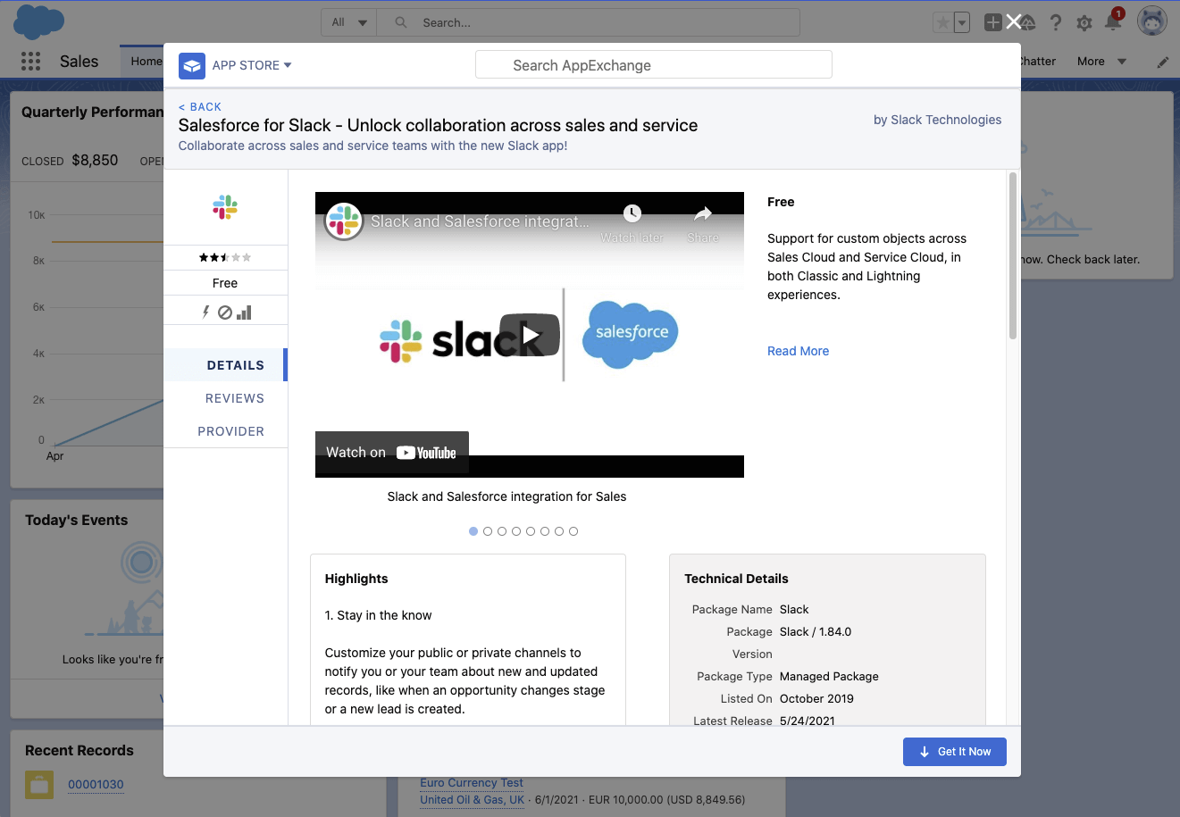Select the second carousel dot
The image size is (1180, 817).
coord(488,531)
